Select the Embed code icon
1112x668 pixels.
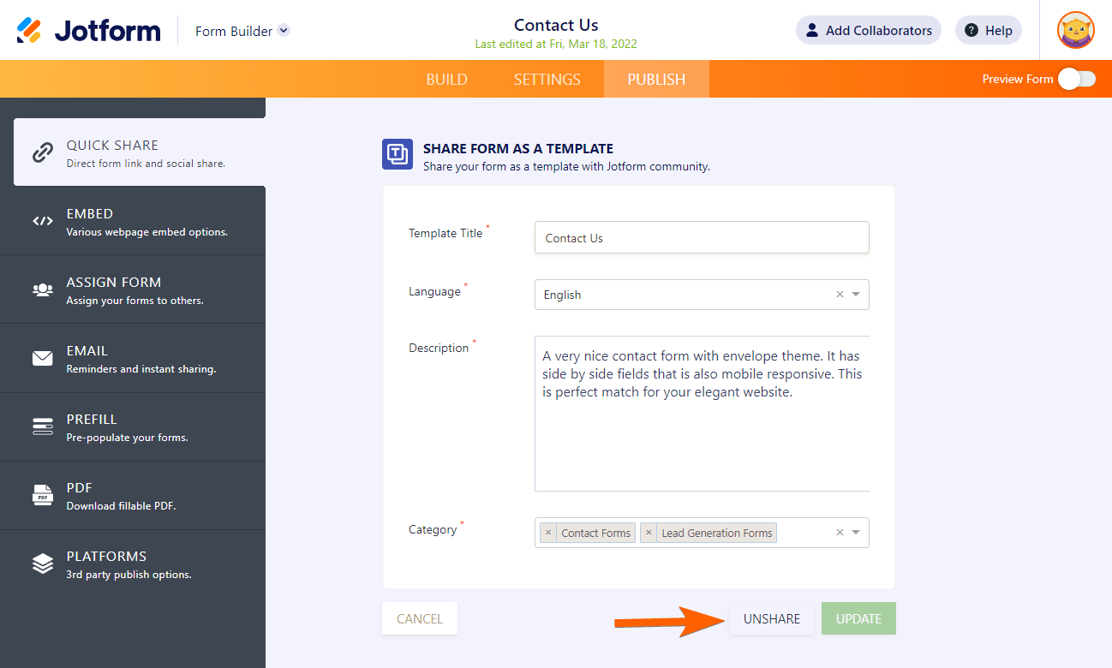pos(42,221)
